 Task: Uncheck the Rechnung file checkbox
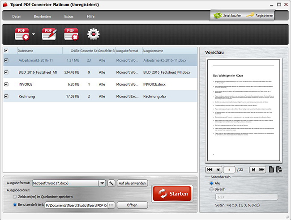point(6,96)
